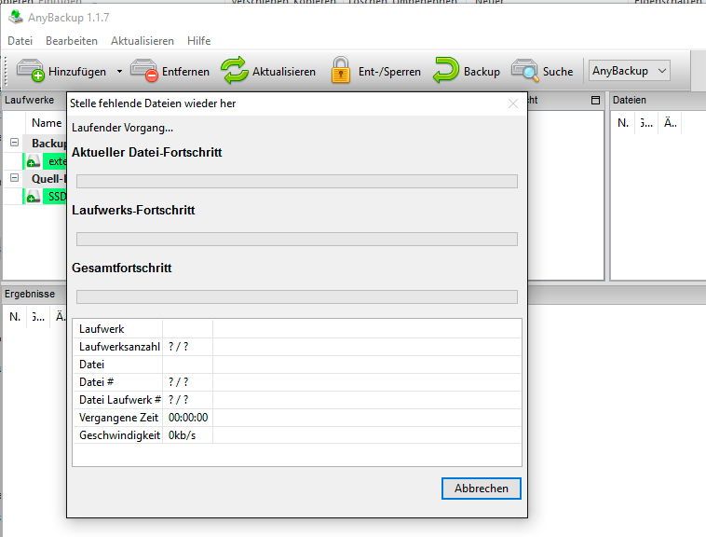
Task: Click the Name column header in Laufwerke
Action: 47,122
